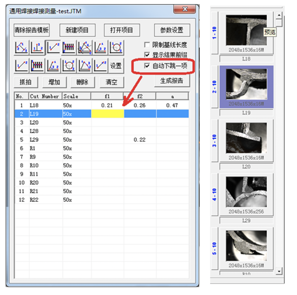Close the 通用焊接焊接测量 window
Screen dimensions: 297x295
[185, 9]
